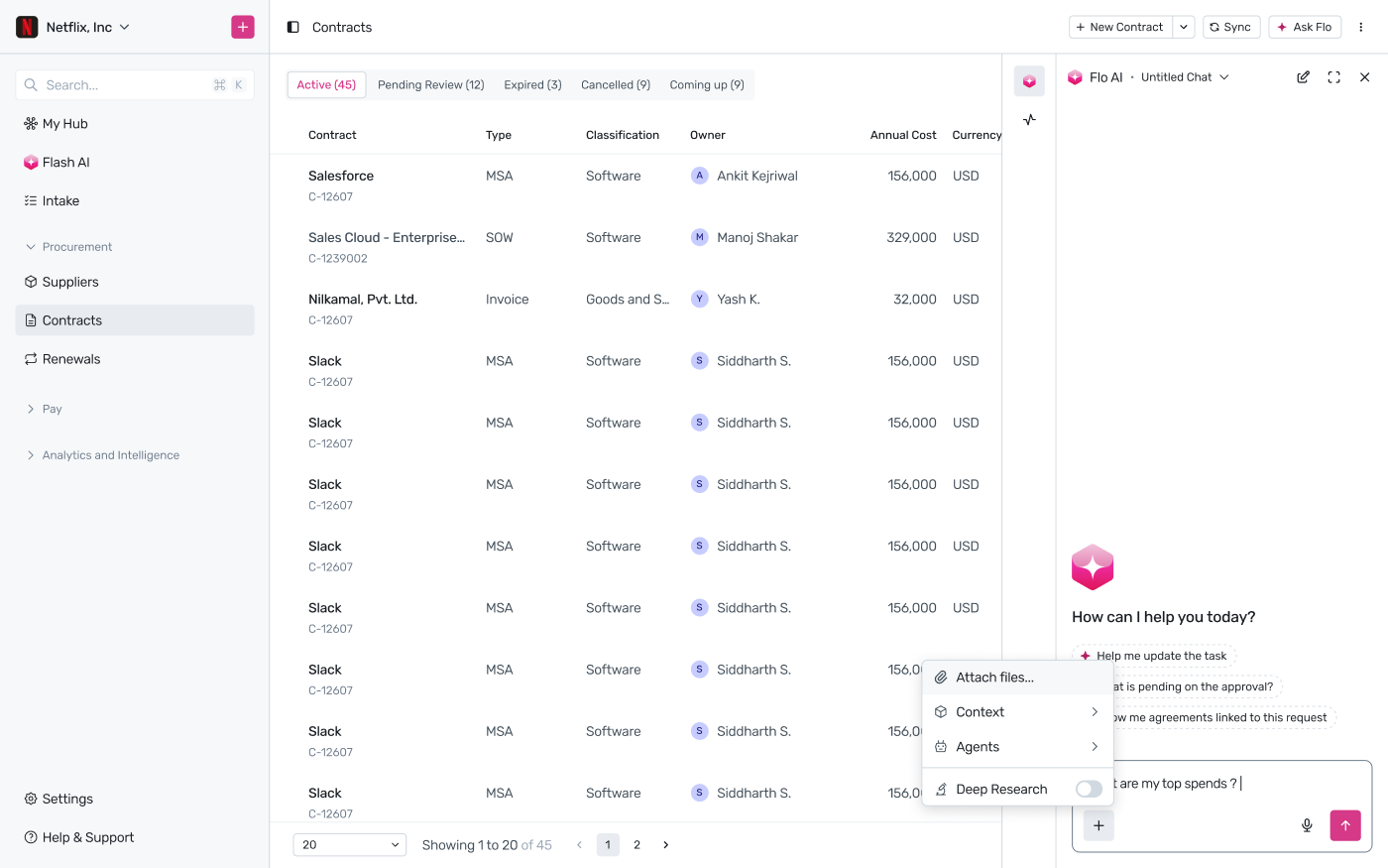Open the Salesforce contract row
Image resolution: width=1388 pixels, height=868 pixels.
pyautogui.click(x=636, y=186)
